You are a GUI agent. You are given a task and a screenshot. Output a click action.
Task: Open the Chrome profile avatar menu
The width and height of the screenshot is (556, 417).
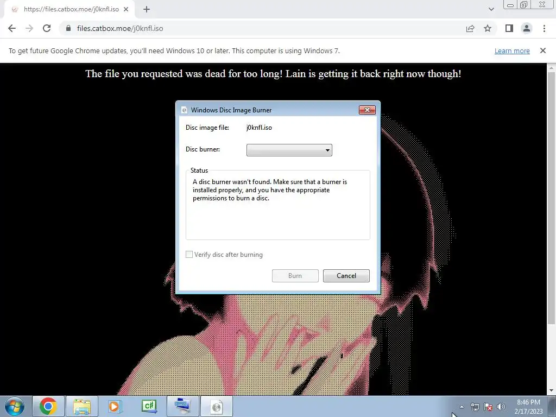tap(527, 28)
